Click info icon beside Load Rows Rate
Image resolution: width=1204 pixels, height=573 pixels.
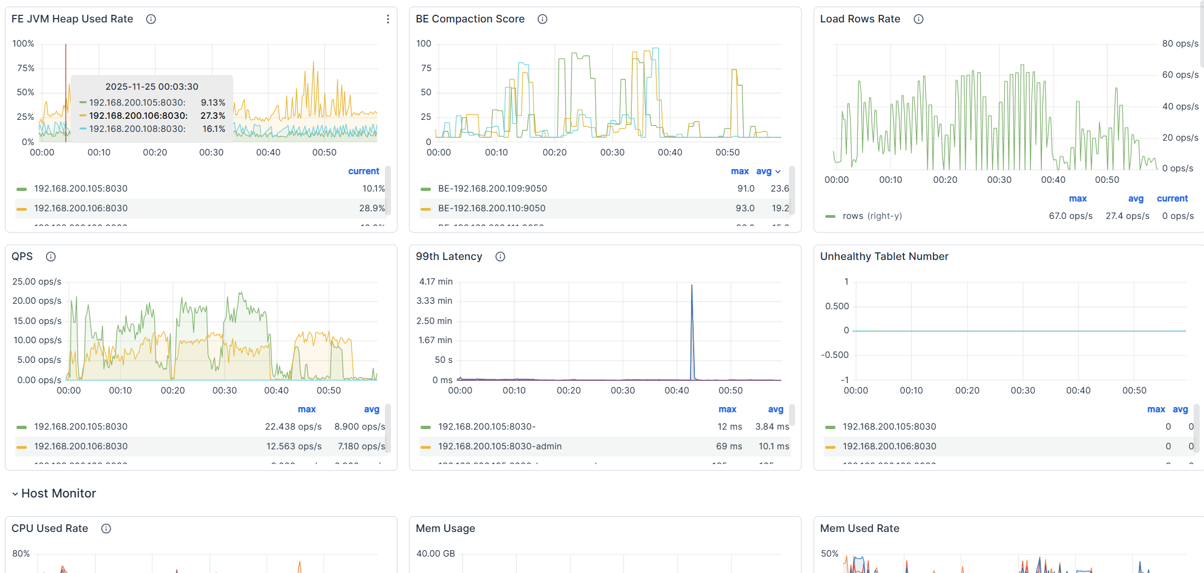(918, 19)
